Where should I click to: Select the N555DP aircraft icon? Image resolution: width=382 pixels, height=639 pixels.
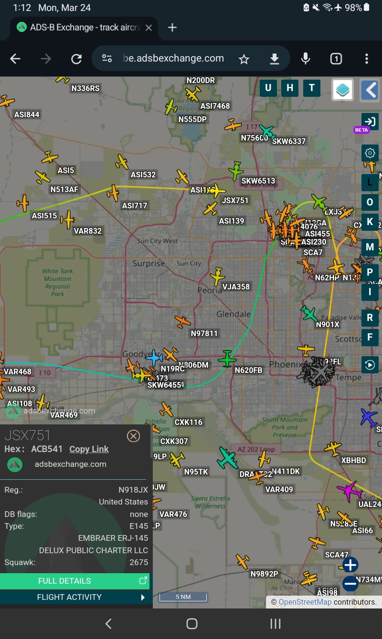point(171,106)
